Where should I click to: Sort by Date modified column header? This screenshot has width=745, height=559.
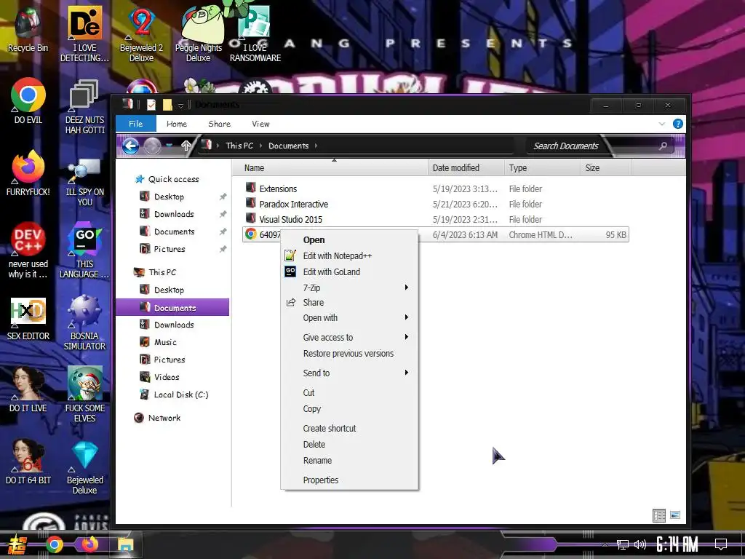coord(466,168)
